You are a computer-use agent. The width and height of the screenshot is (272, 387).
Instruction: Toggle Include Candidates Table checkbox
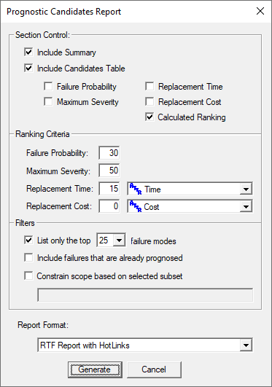coord(28,68)
